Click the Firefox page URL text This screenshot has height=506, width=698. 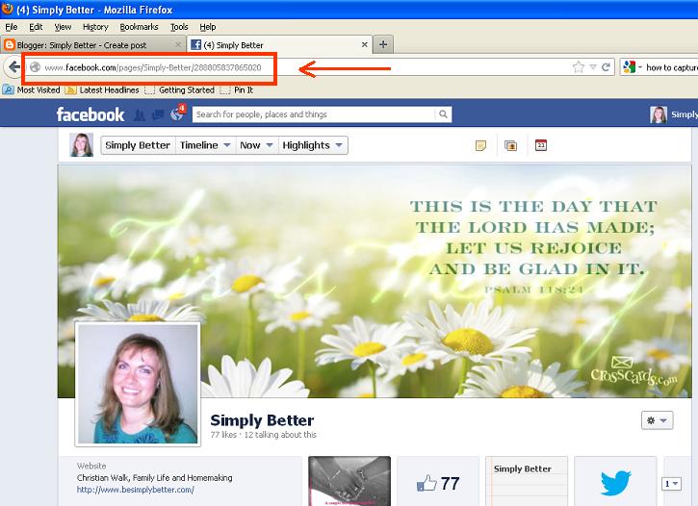pyautogui.click(x=153, y=67)
